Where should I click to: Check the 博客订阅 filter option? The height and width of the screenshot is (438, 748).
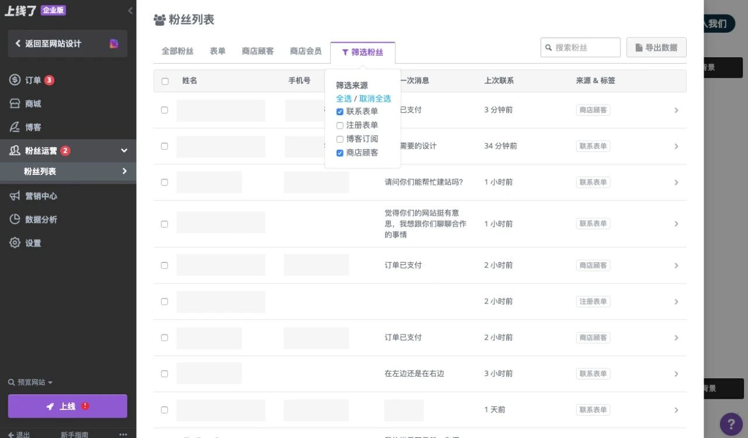click(x=340, y=139)
